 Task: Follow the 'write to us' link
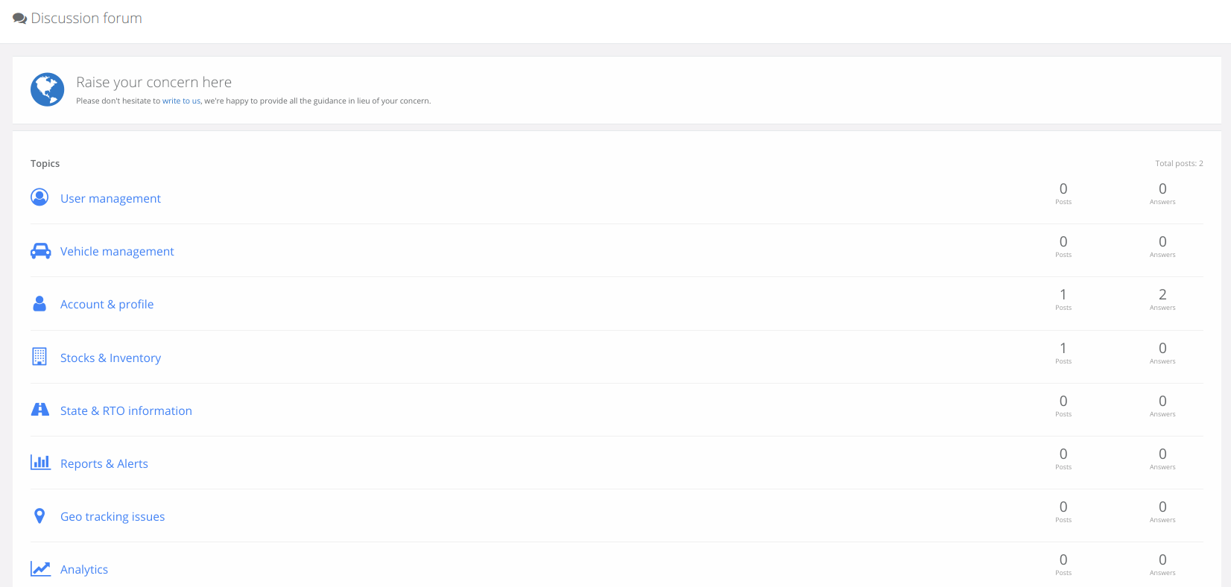[x=181, y=101]
